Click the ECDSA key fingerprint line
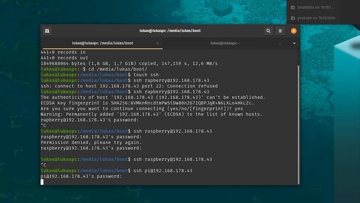 coord(147,103)
